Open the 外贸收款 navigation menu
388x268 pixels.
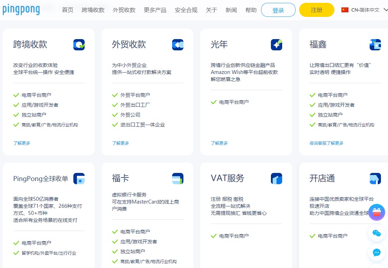tap(124, 10)
